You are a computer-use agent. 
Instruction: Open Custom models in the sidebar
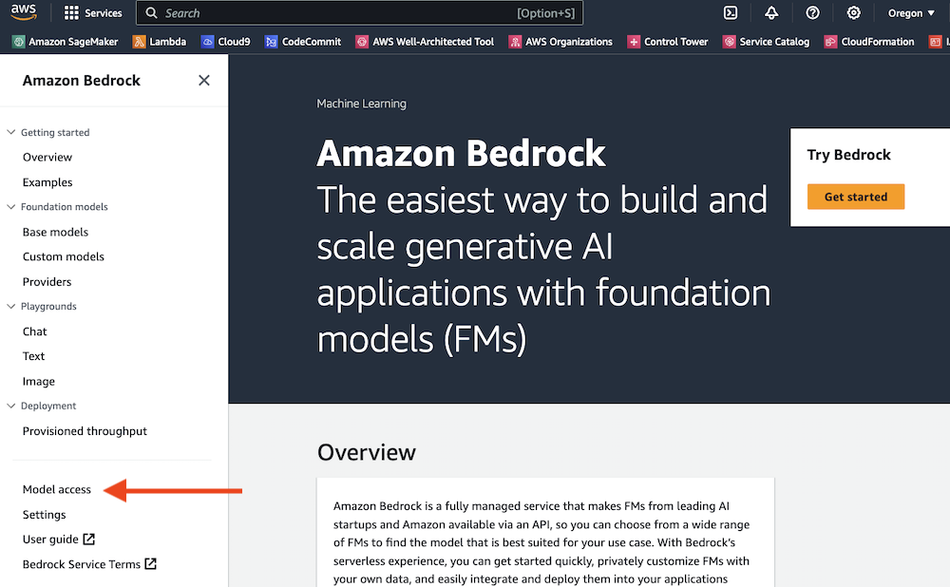click(63, 256)
